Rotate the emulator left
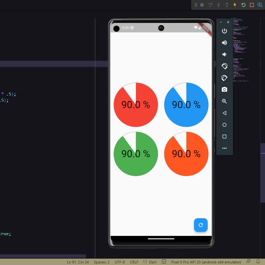The height and width of the screenshot is (265, 265). [x=224, y=66]
